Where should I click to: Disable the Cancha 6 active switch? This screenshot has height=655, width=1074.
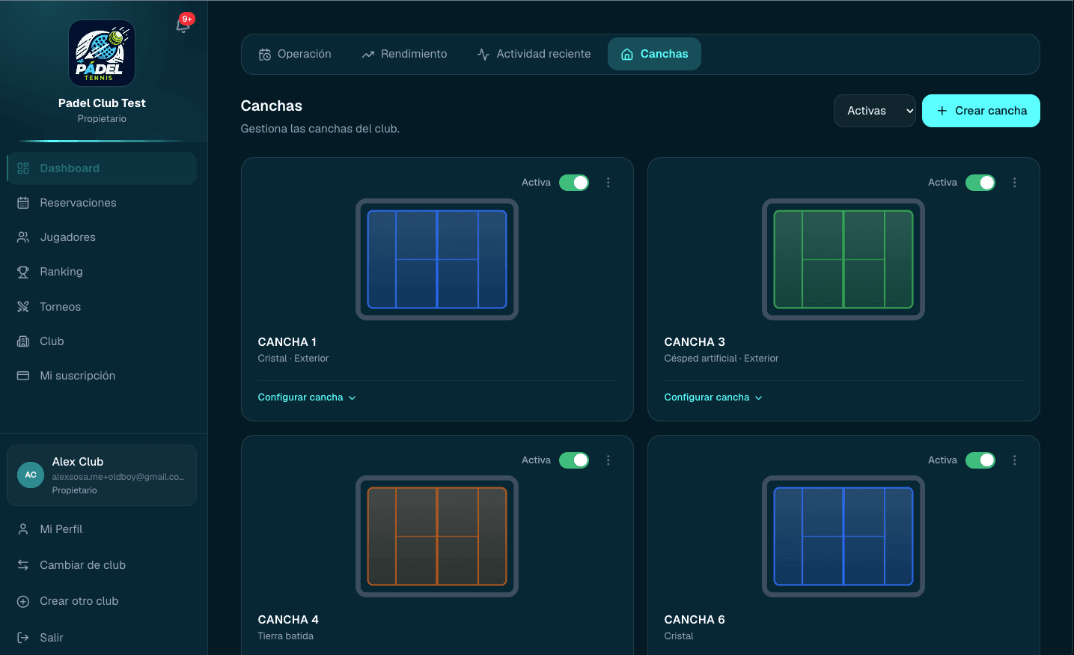tap(980, 460)
